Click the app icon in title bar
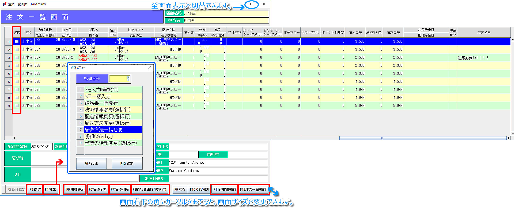 pos(4,4)
